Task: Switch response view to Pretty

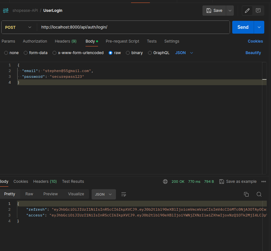Action: pyautogui.click(x=10, y=194)
